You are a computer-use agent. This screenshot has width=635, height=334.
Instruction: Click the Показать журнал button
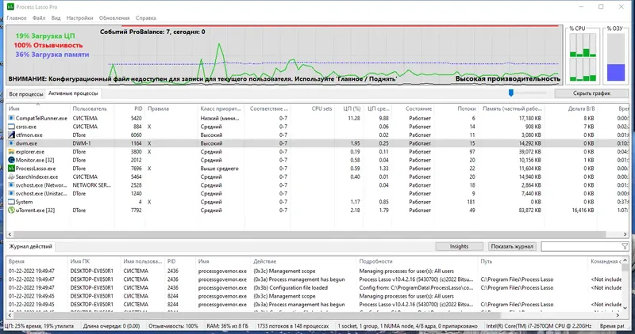coord(512,246)
